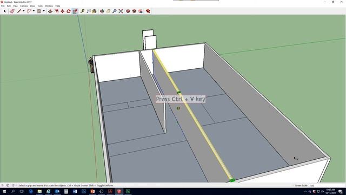Open the Extension Manager
The width and height of the screenshot is (346, 195).
pyautogui.click(x=148, y=11)
